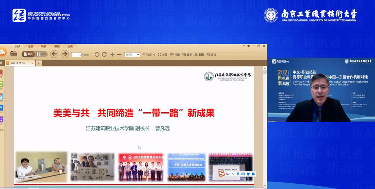Open the 转换 menu tab
This screenshot has width=375, height=189.
pos(44,46)
